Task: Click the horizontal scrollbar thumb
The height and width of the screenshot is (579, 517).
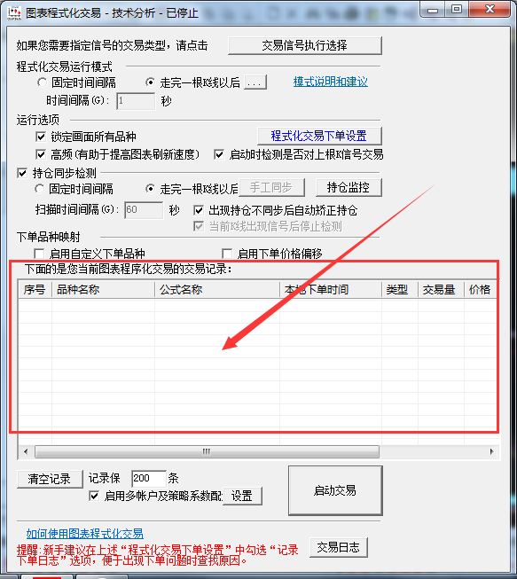Action: pos(207,451)
